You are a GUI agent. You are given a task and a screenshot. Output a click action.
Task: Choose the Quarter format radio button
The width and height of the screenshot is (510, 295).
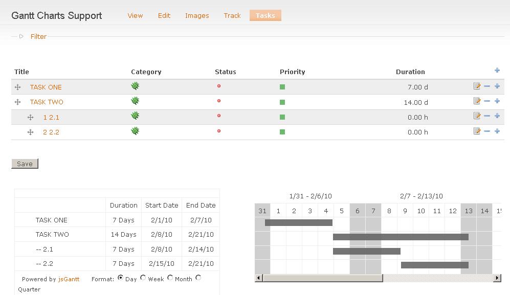(x=198, y=278)
